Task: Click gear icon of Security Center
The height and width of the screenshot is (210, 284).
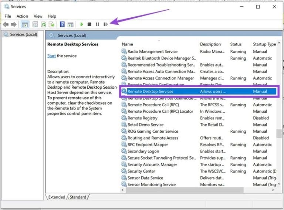Action: (124, 171)
